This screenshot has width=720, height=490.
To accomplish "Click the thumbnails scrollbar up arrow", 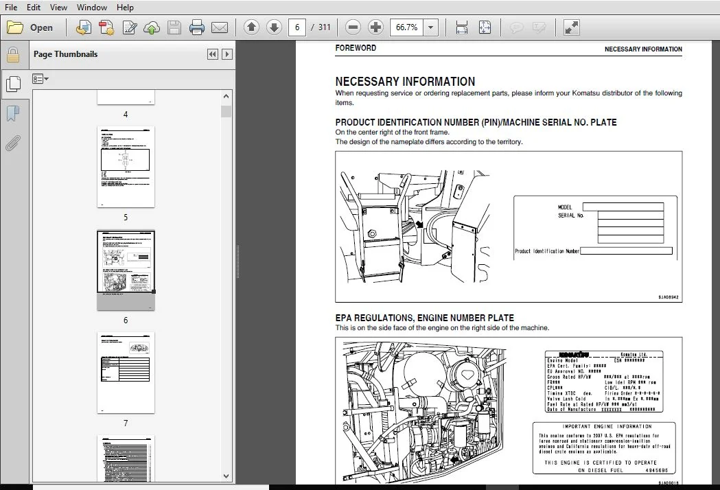I will point(226,97).
